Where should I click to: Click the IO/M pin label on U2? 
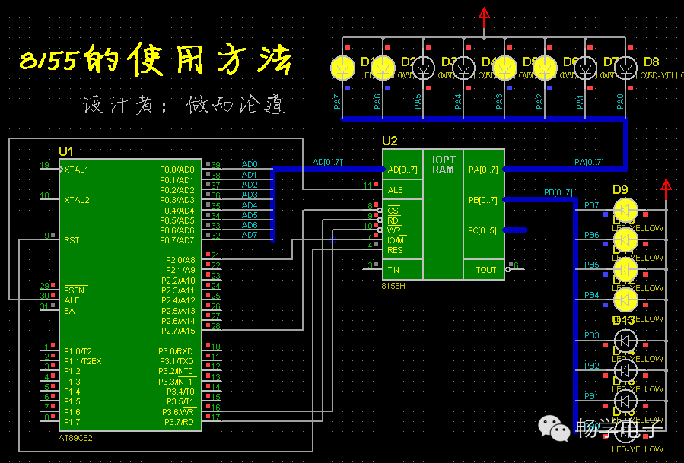point(396,240)
